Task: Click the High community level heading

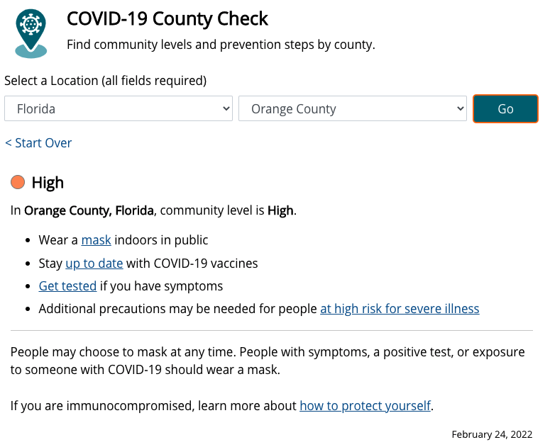Action: pyautogui.click(x=48, y=183)
